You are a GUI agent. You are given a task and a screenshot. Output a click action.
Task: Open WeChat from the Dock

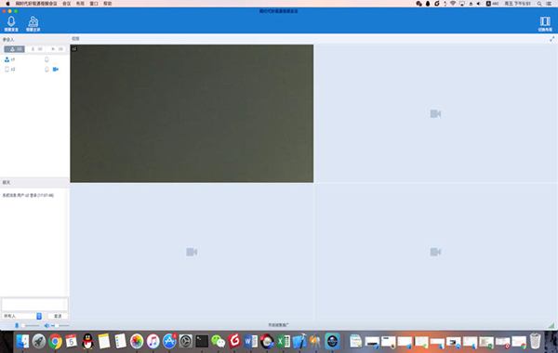pos(219,341)
